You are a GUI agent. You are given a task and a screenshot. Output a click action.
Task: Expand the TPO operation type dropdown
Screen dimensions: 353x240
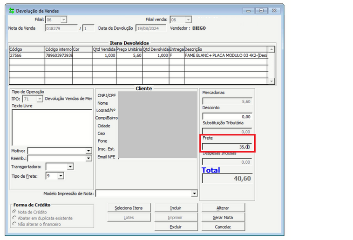click(x=40, y=99)
